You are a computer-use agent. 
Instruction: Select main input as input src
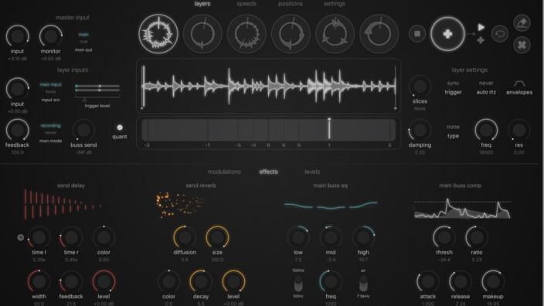50,84
